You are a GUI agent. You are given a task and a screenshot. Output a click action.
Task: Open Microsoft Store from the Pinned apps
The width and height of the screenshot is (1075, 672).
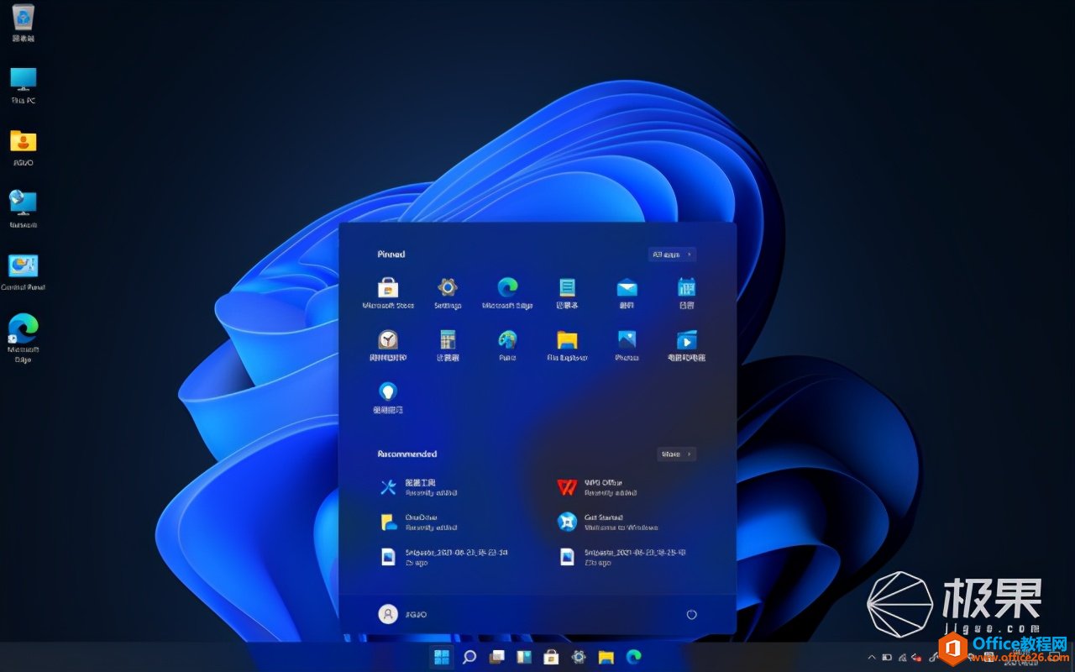388,293
